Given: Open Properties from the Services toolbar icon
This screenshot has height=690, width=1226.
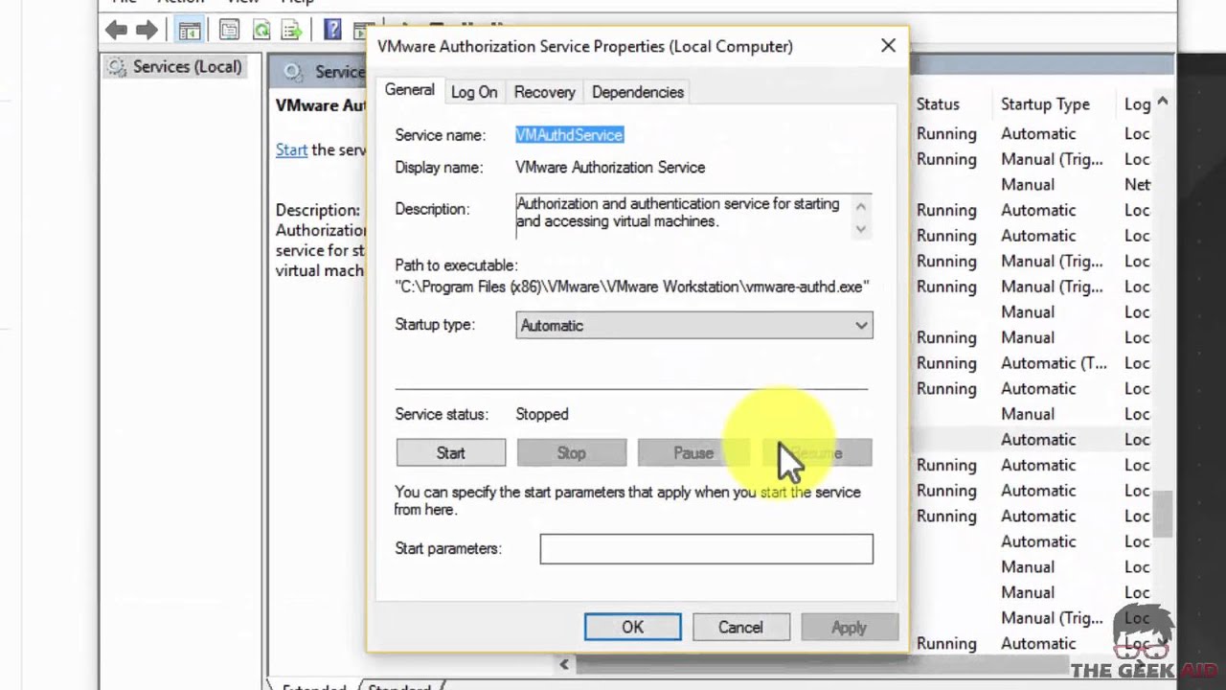Looking at the screenshot, I should pos(229,31).
